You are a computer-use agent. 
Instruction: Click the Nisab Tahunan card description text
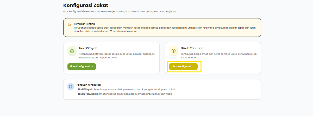pos(218,56)
